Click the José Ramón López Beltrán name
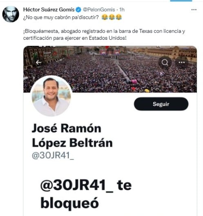The height and width of the screenshot is (216, 203). pyautogui.click(x=72, y=135)
